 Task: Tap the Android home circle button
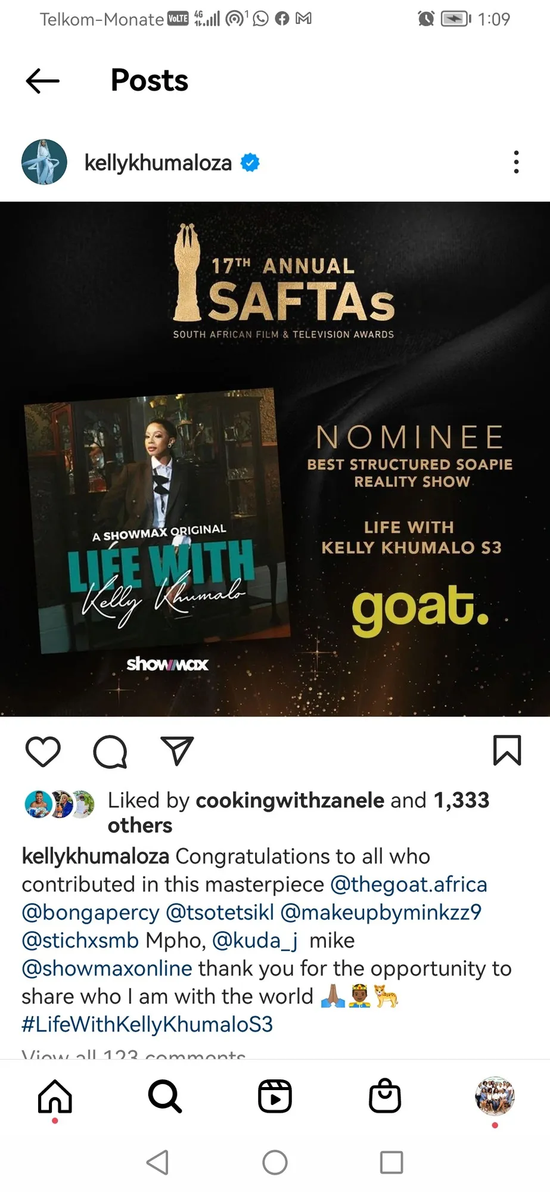(275, 1162)
